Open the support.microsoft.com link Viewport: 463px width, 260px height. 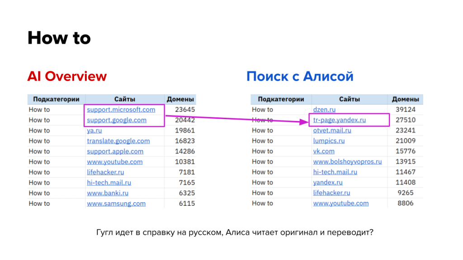121,110
